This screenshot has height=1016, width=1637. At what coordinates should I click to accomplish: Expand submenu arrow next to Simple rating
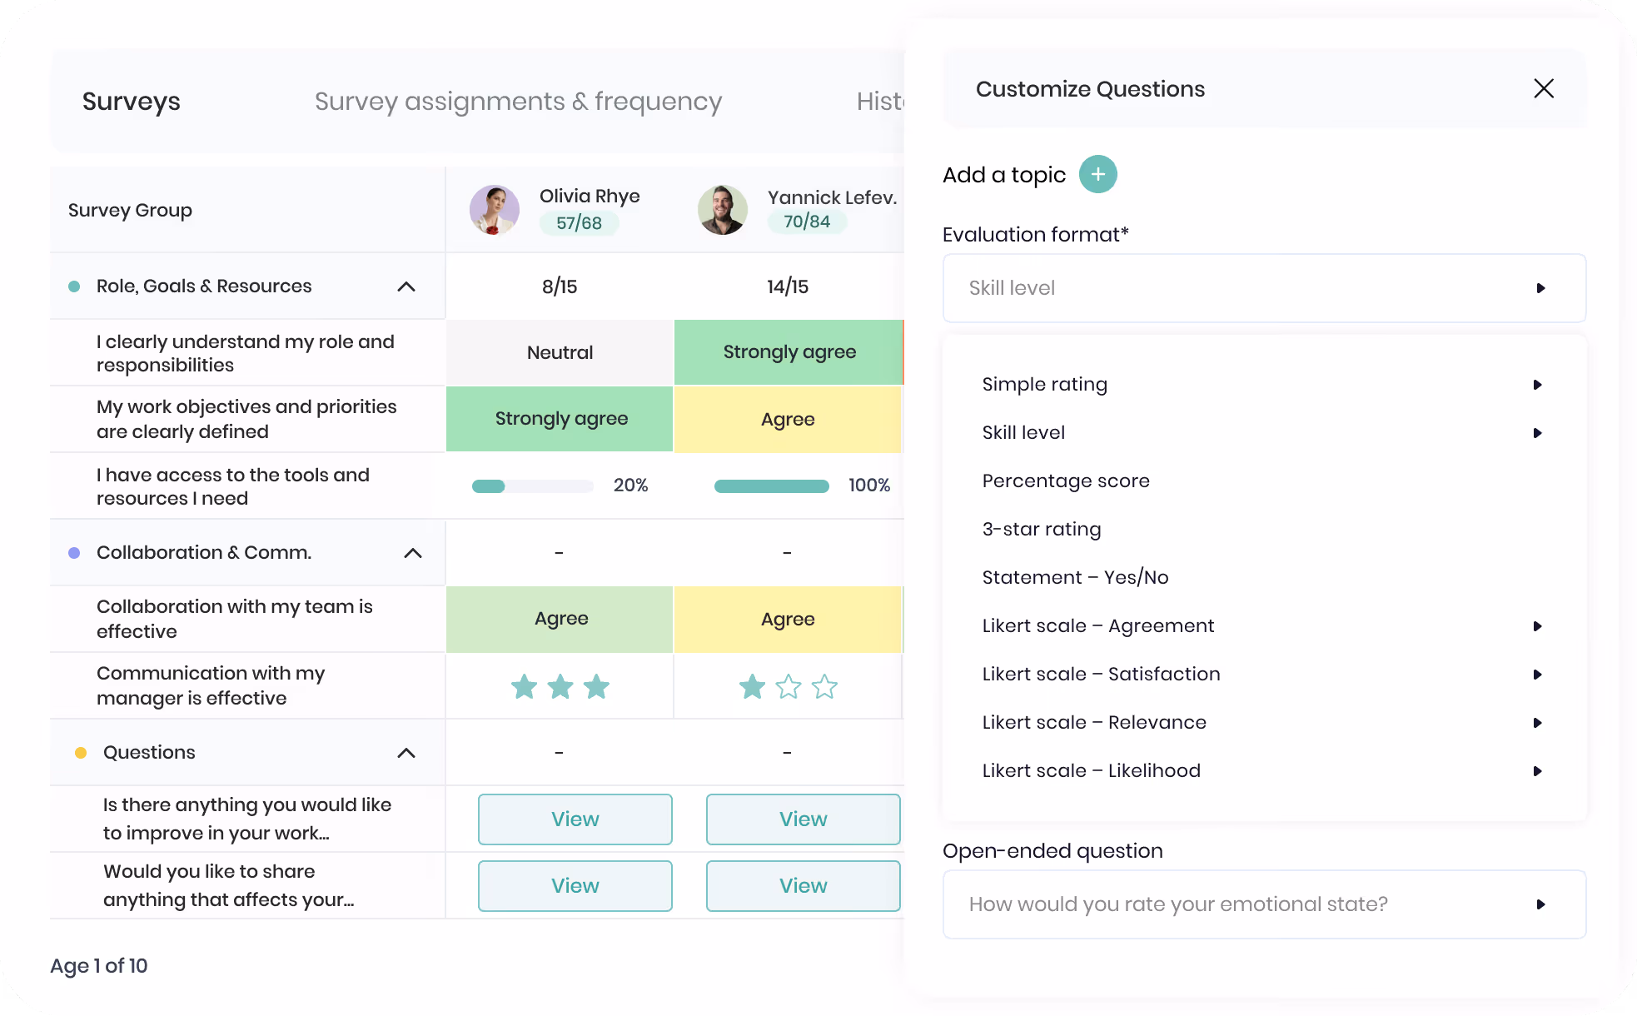tap(1538, 385)
